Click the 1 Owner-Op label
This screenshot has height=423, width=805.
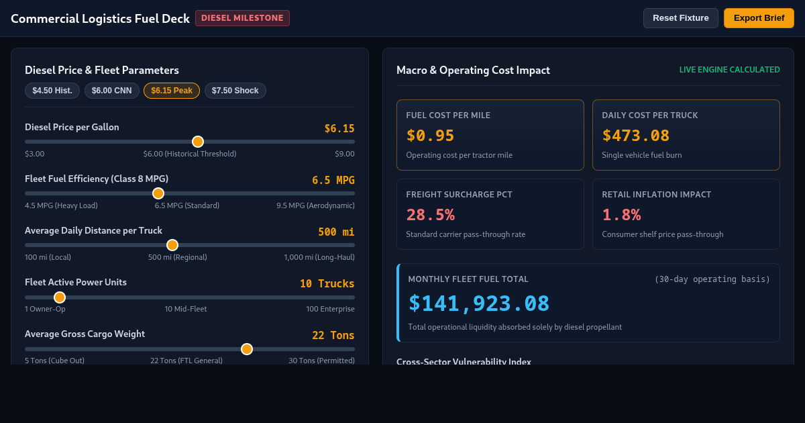click(x=45, y=309)
